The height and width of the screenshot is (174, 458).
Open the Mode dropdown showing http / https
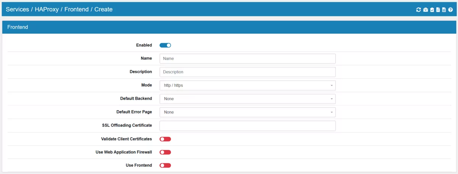[x=248, y=85]
